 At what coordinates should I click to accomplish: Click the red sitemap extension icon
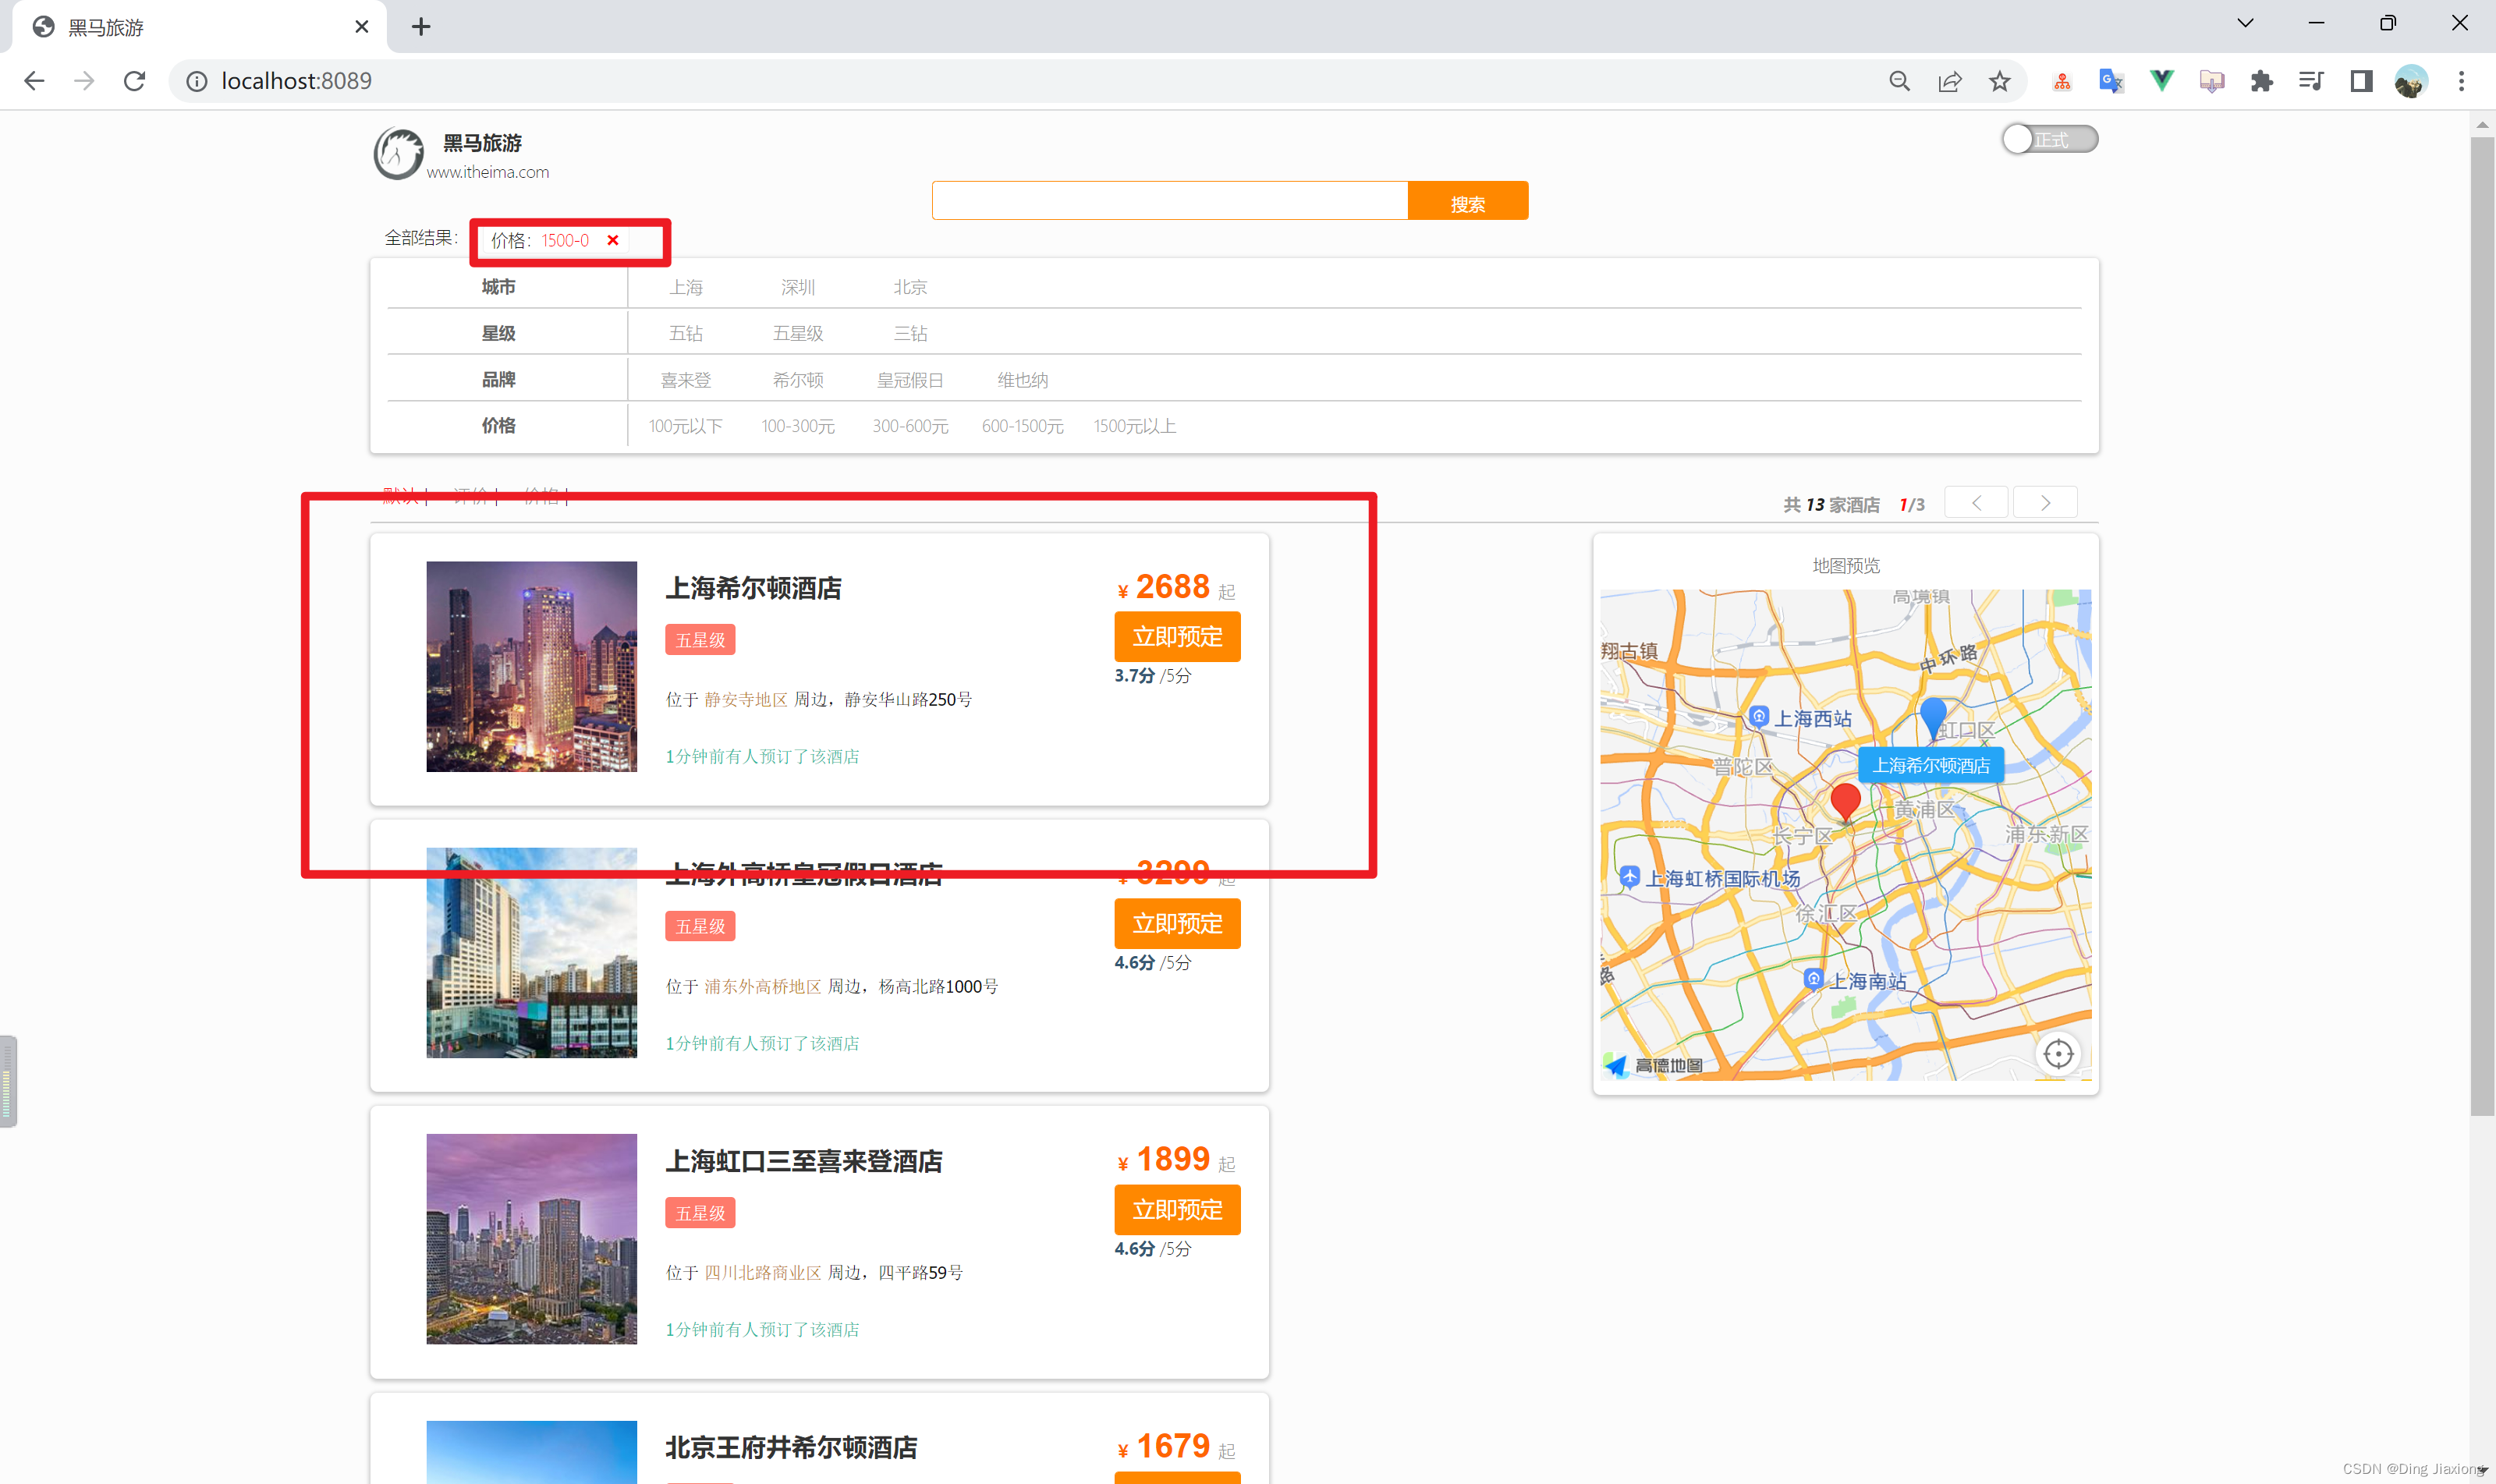click(2061, 81)
